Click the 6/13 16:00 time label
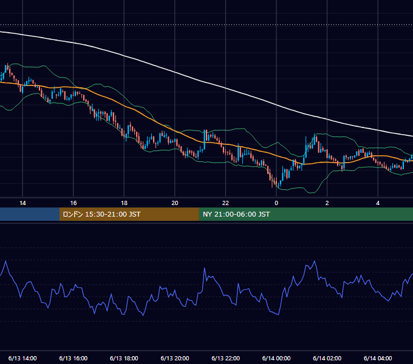Viewport: 413px width, 364px height. click(73, 358)
